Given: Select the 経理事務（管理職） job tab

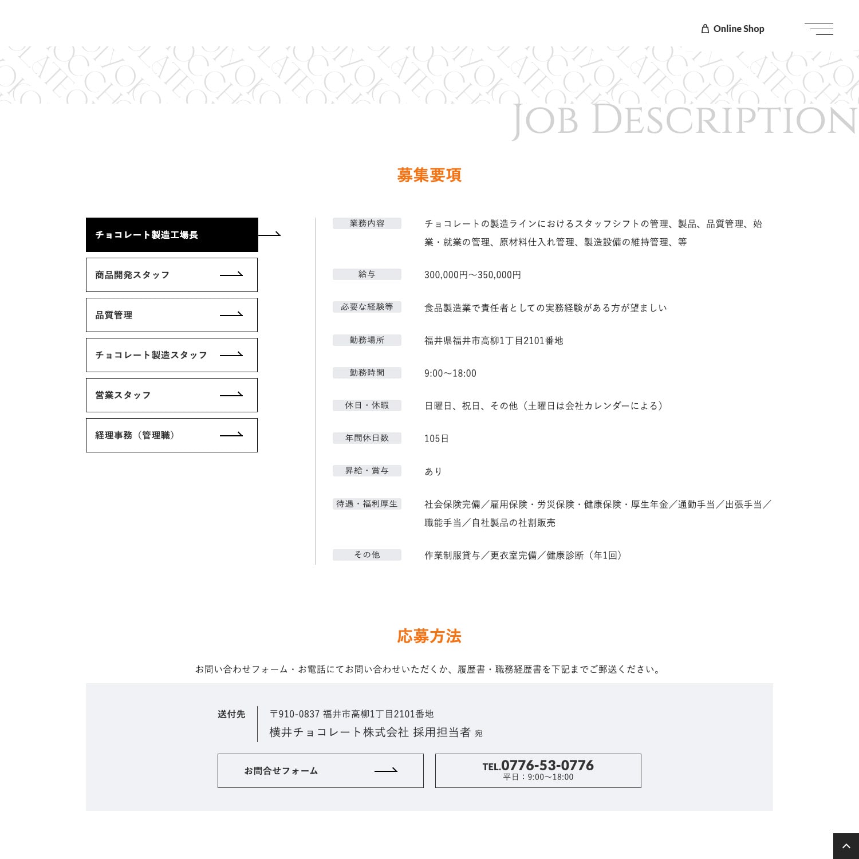Looking at the screenshot, I should 172,435.
